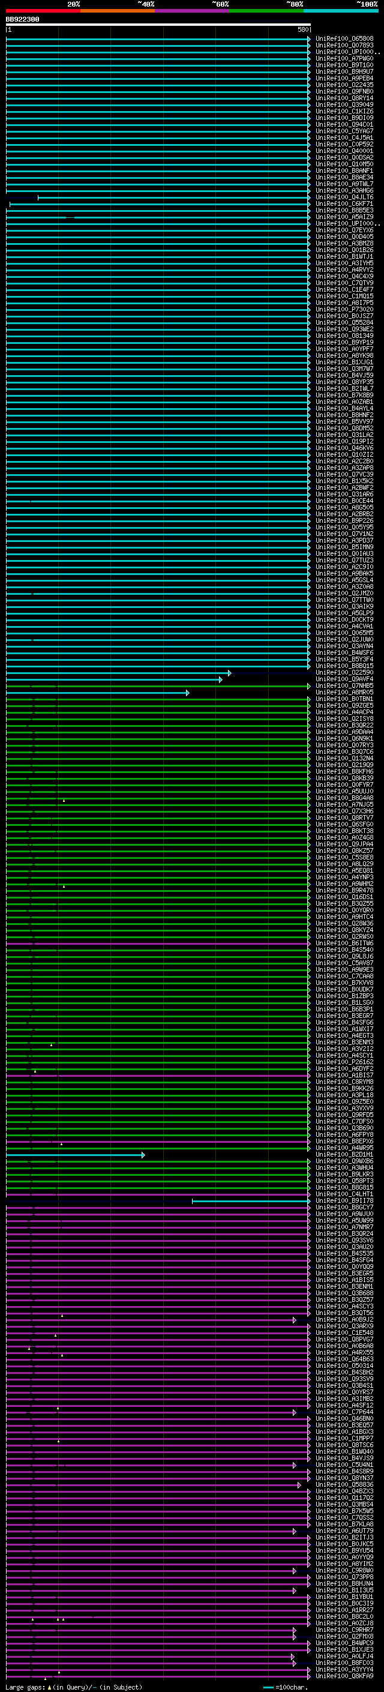The height and width of the screenshot is (1692, 384).
Task: Click the UniRef100_B0TBN1 hit label
Action: point(344,699)
